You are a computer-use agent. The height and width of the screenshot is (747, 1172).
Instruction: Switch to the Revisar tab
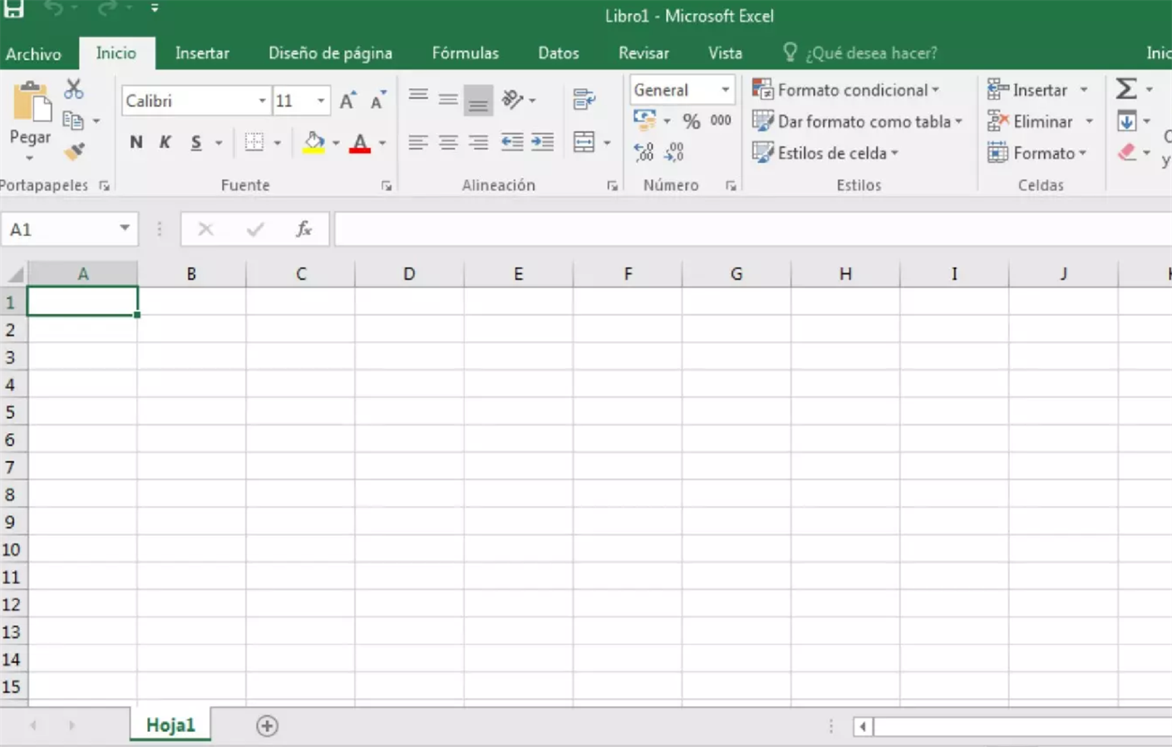pyautogui.click(x=643, y=53)
